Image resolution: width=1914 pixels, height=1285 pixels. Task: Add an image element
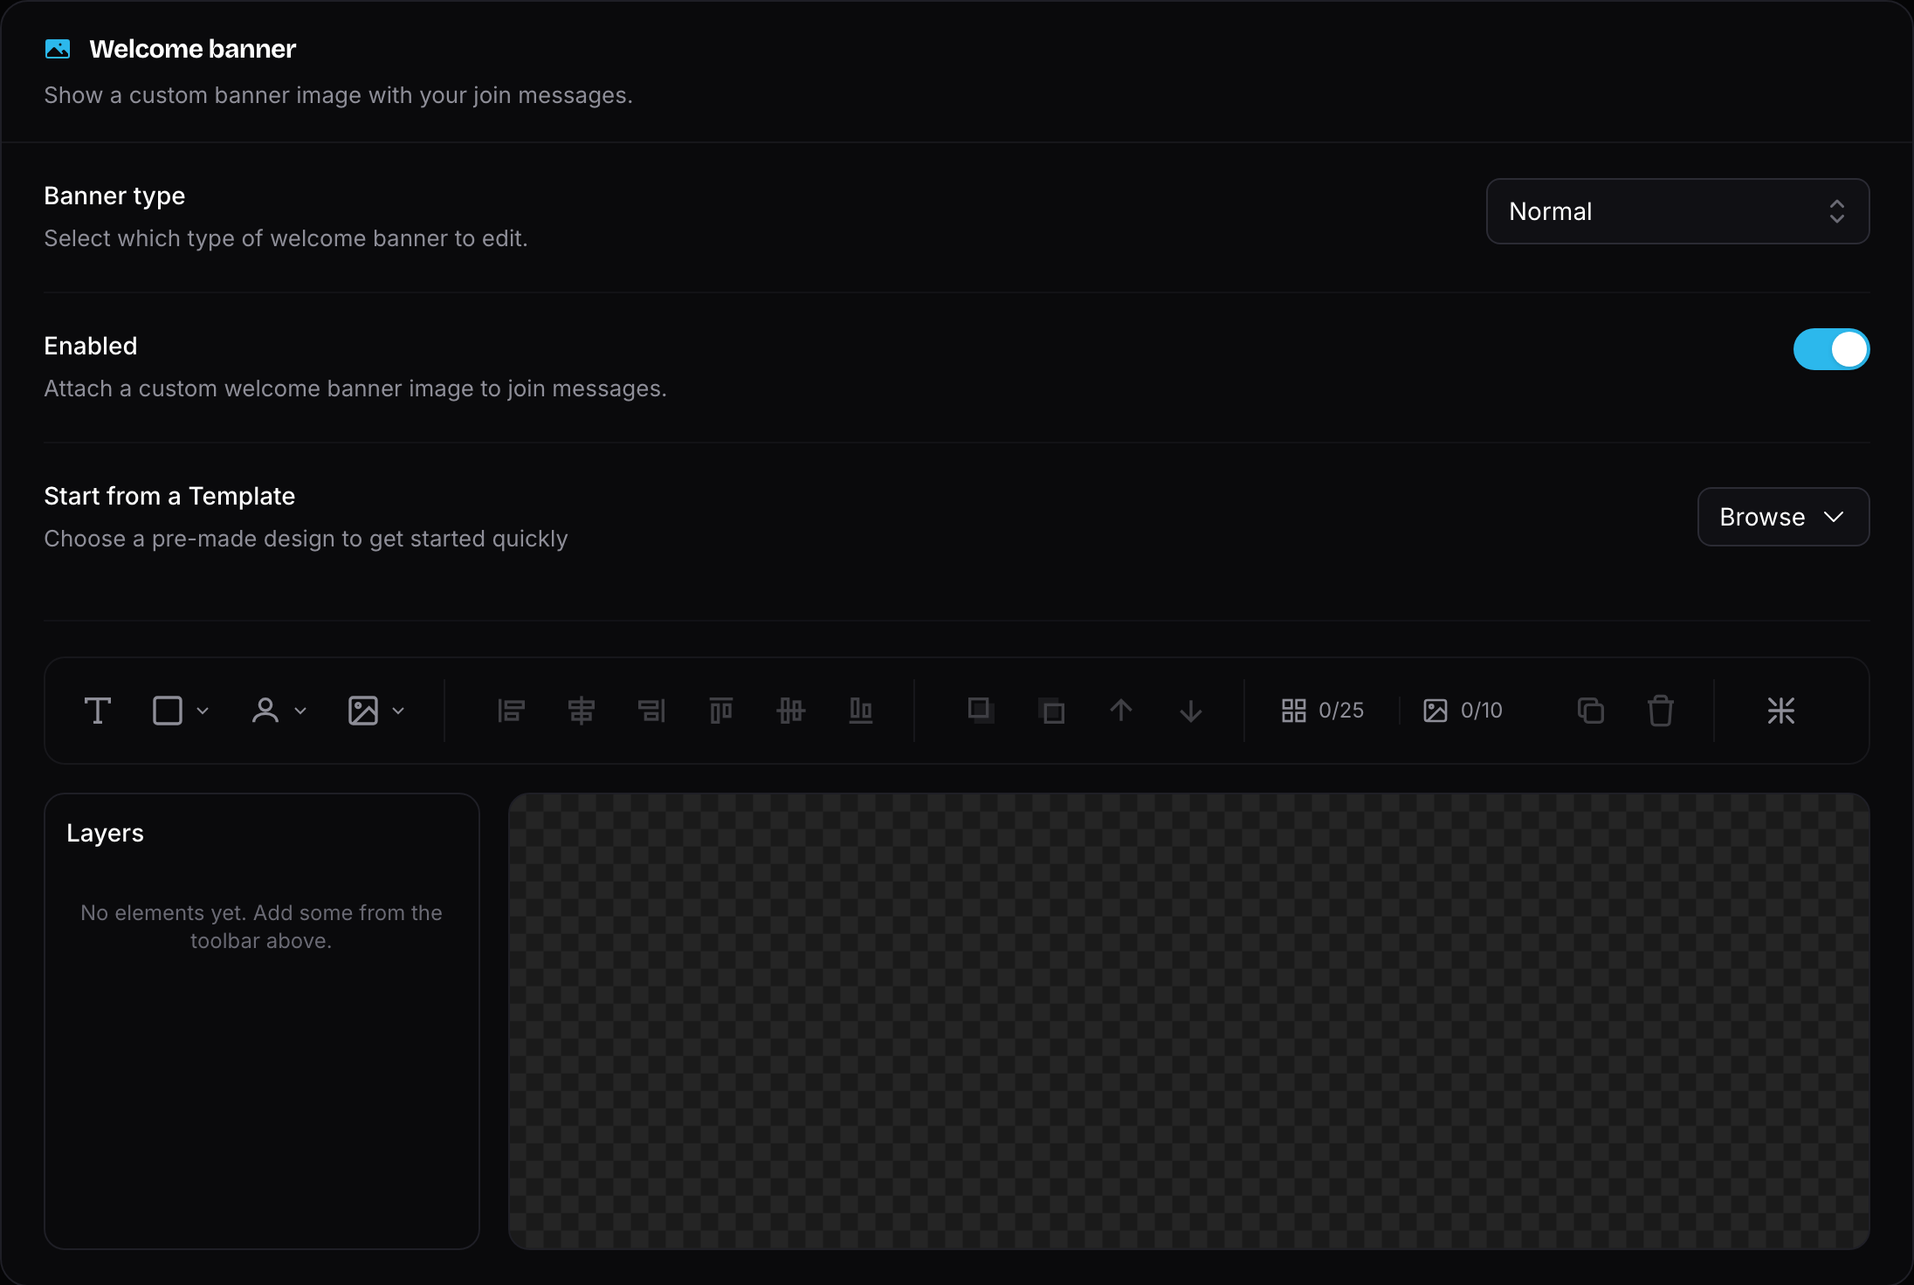pyautogui.click(x=363, y=711)
